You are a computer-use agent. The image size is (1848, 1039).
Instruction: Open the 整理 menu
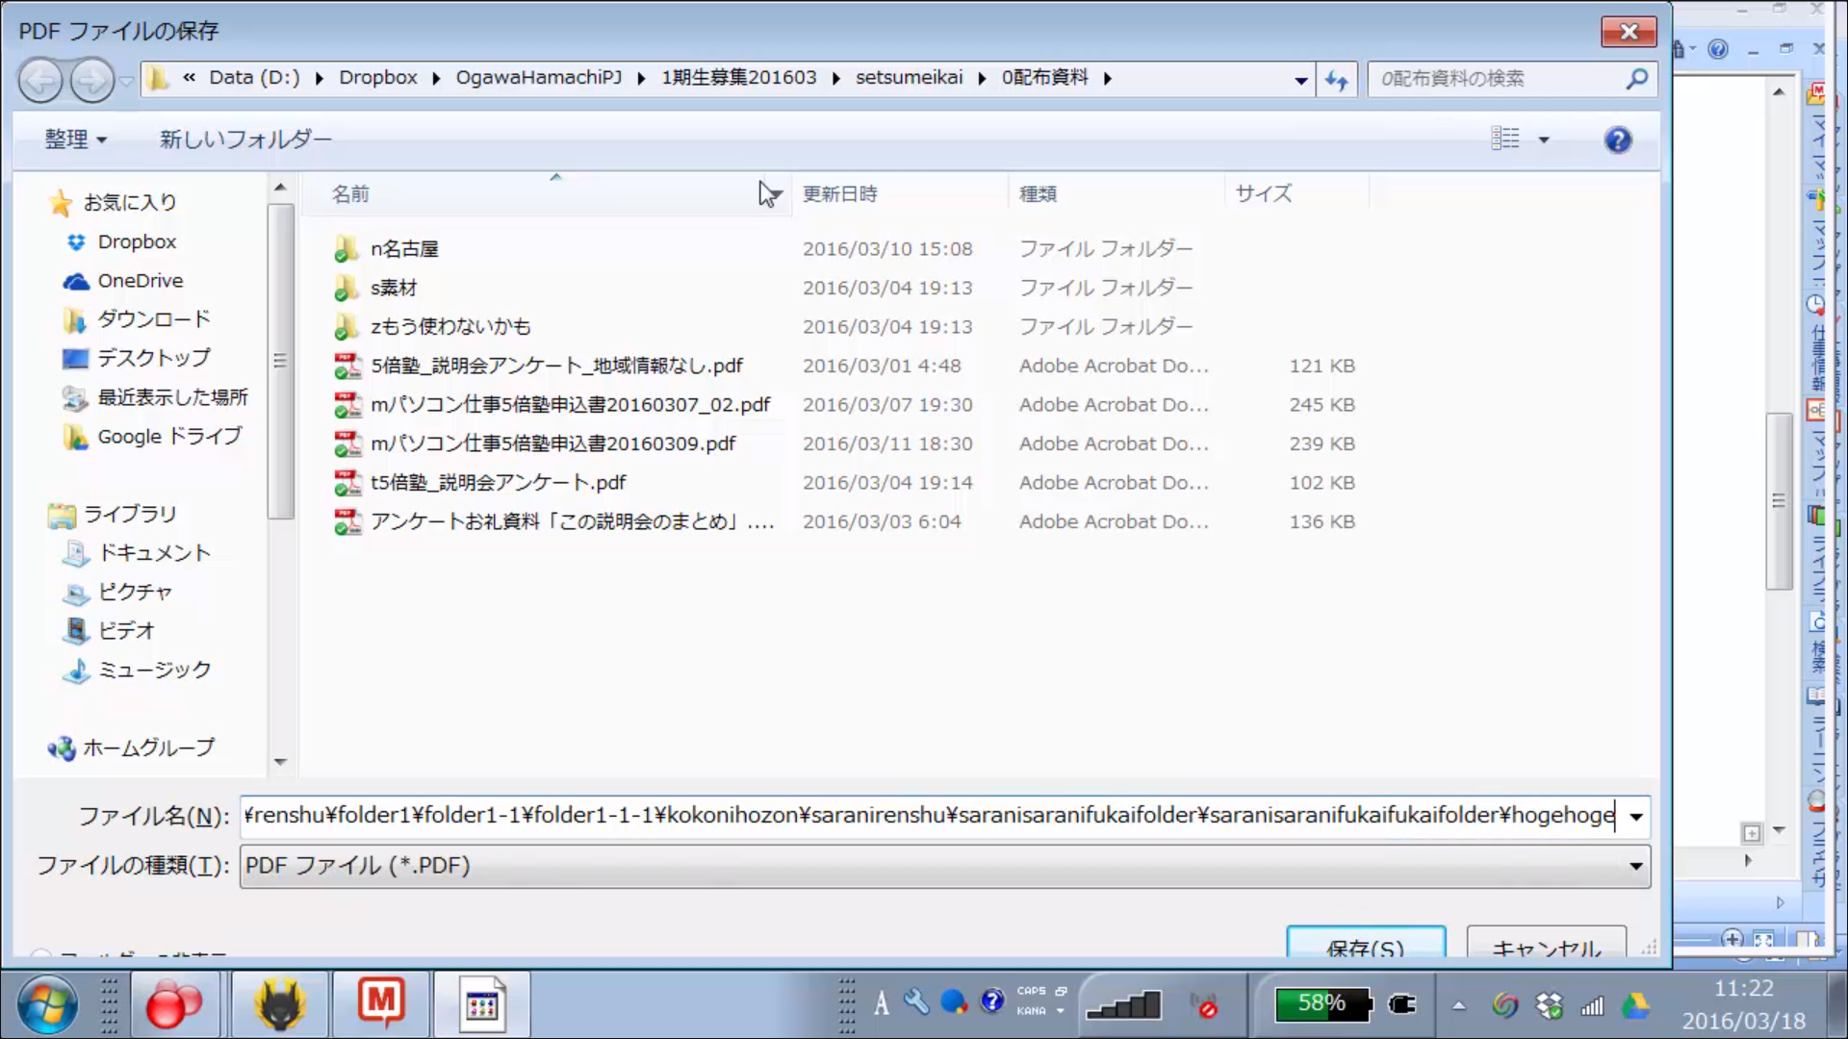(x=75, y=139)
